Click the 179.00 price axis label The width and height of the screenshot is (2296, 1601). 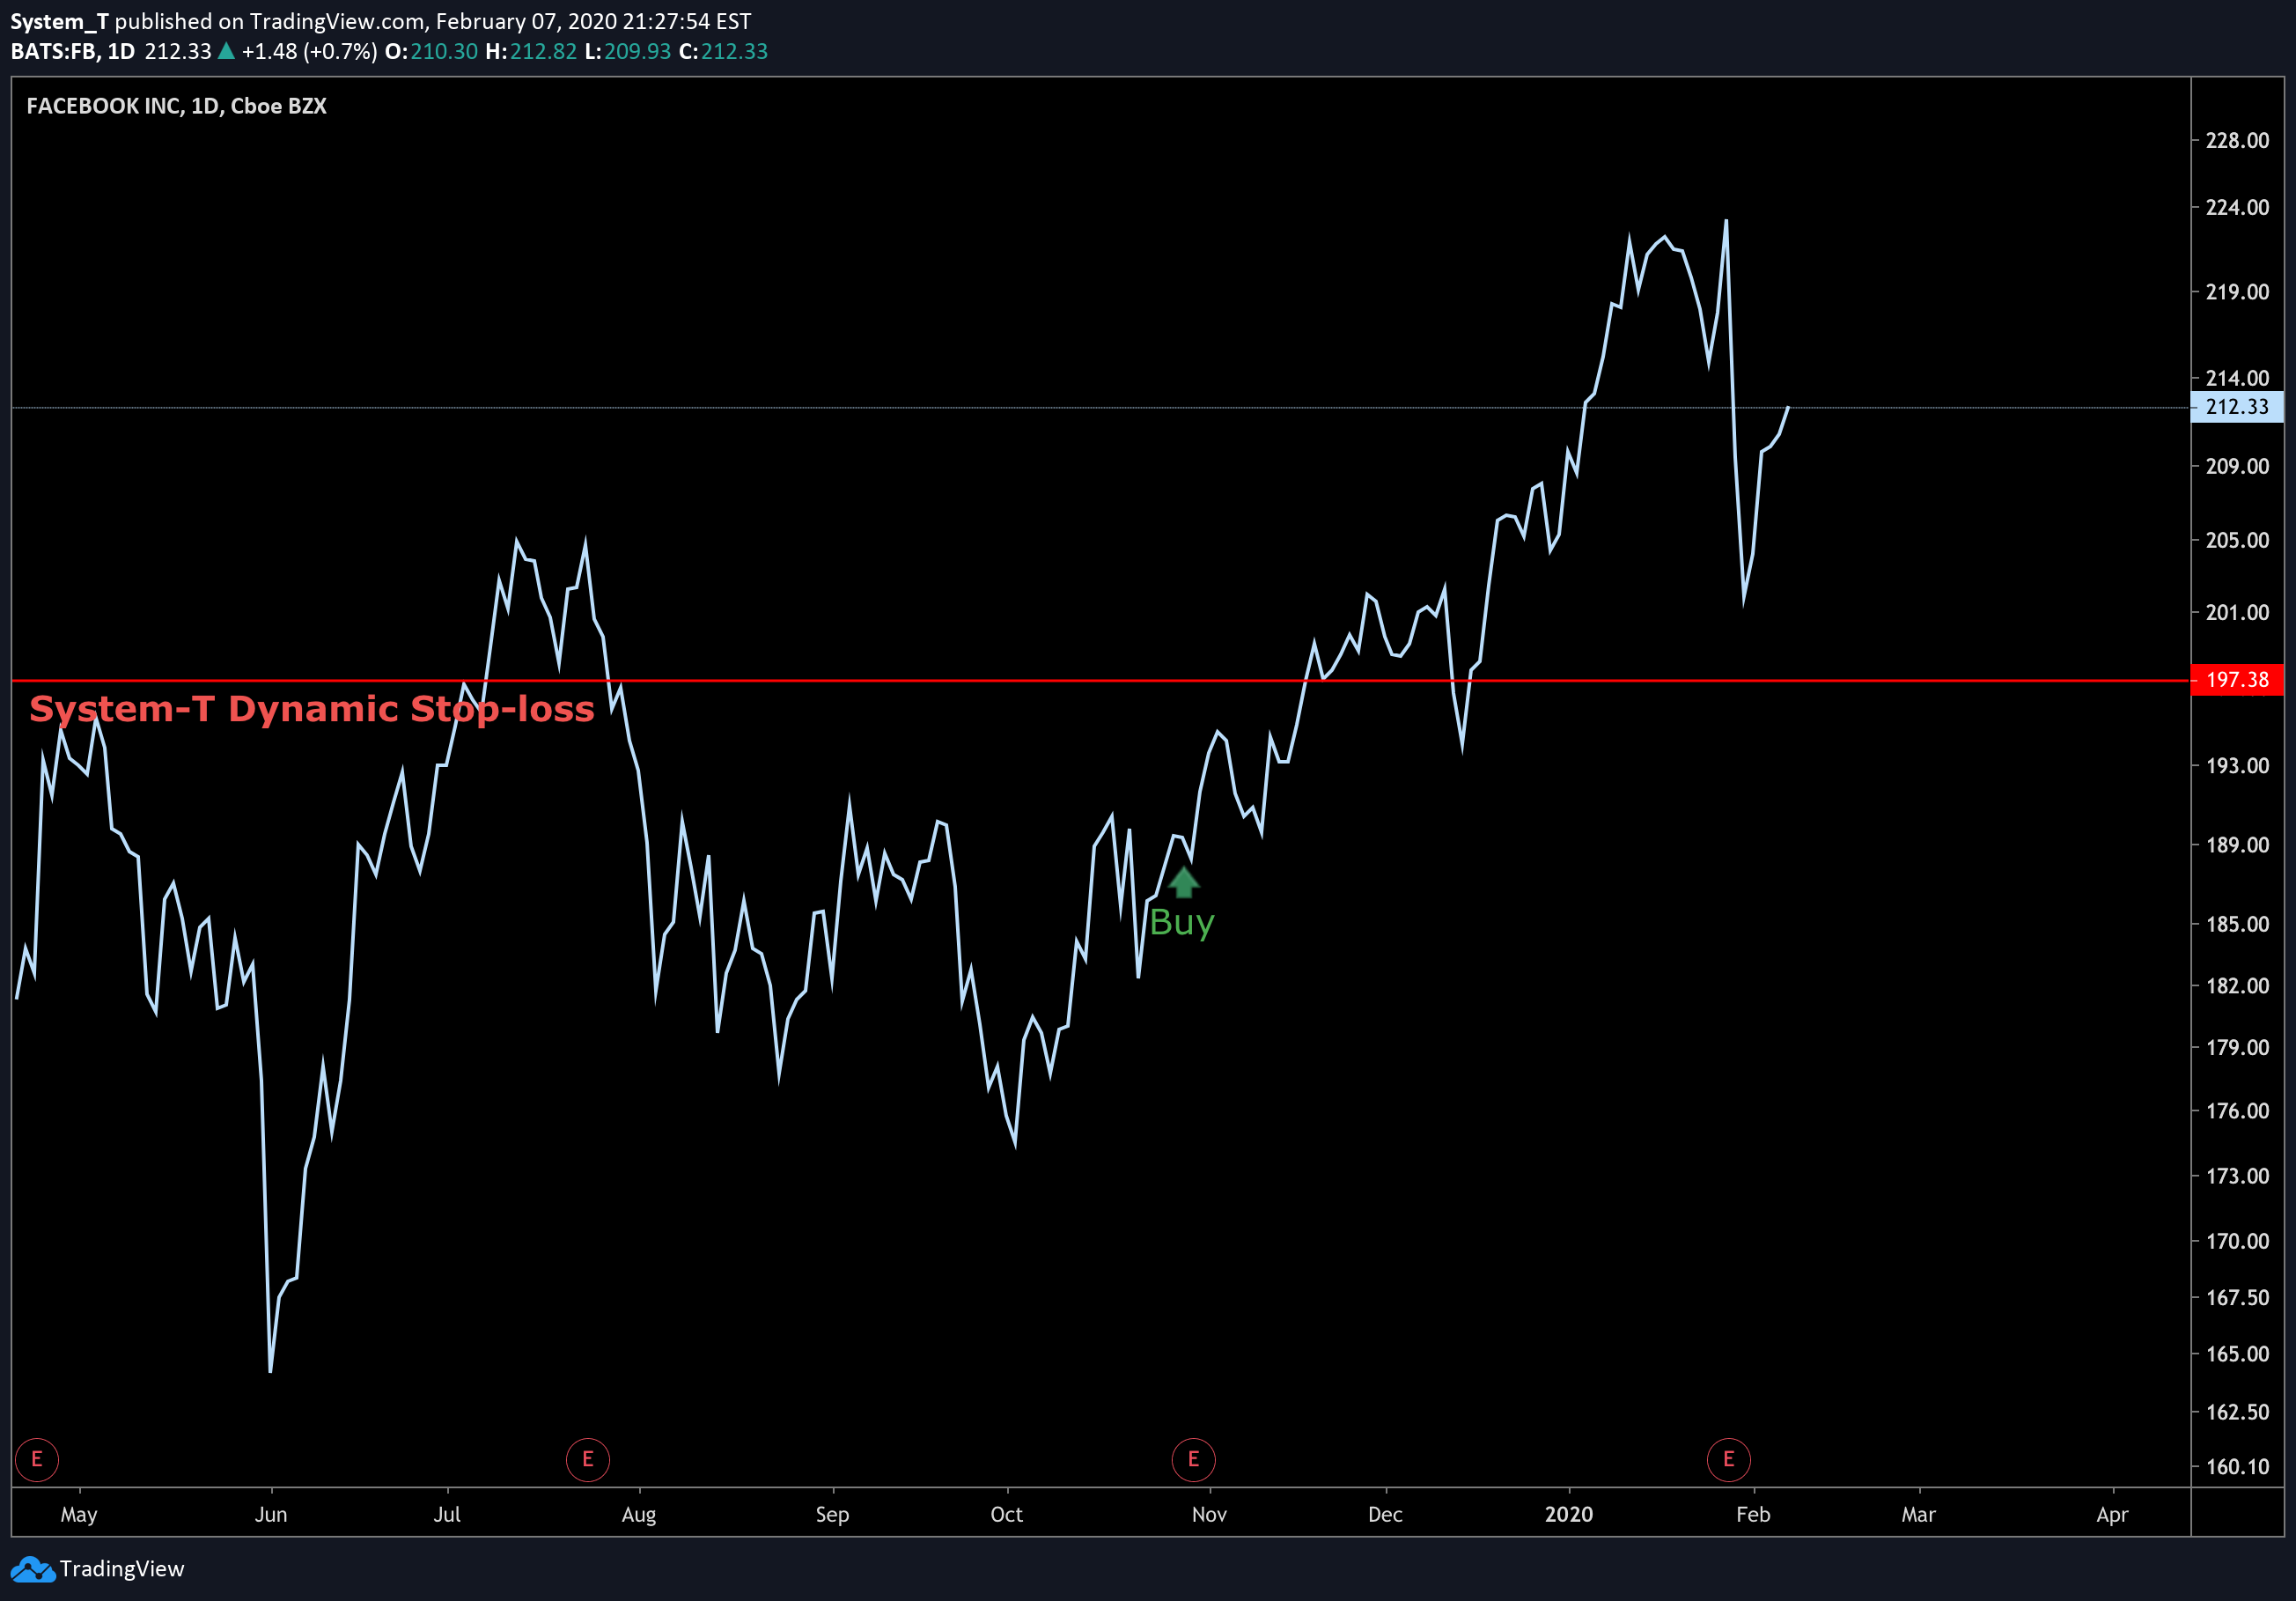(2238, 1048)
